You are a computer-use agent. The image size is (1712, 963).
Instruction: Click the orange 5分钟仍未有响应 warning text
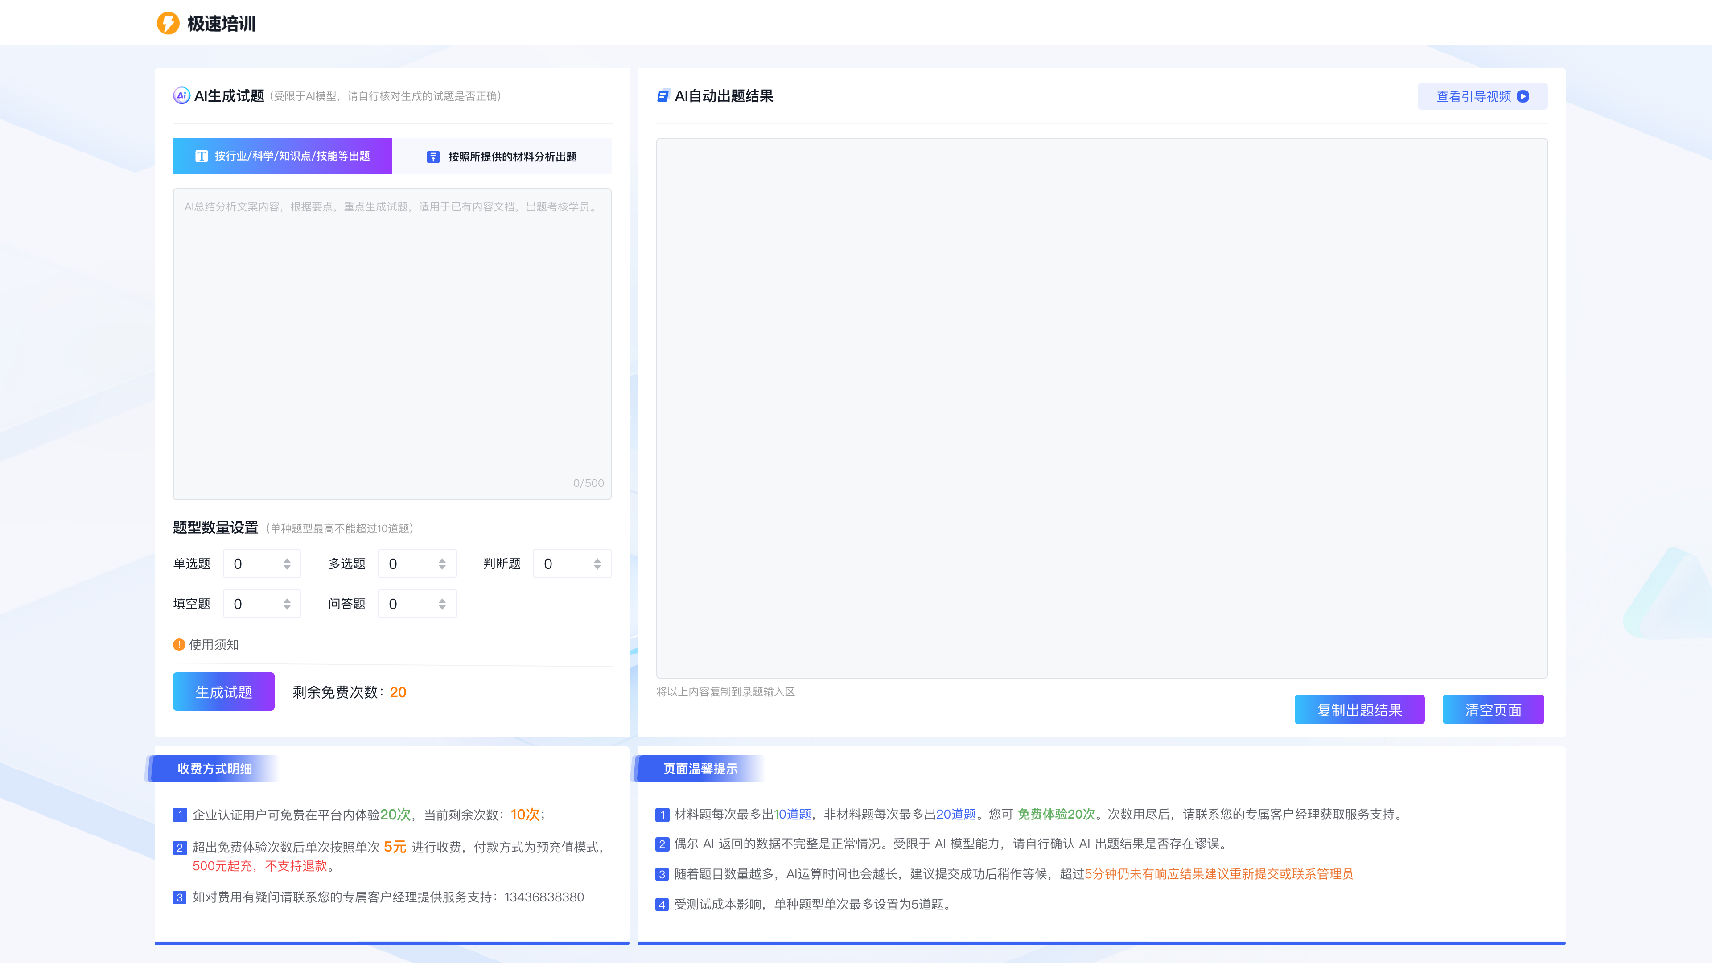(1219, 874)
